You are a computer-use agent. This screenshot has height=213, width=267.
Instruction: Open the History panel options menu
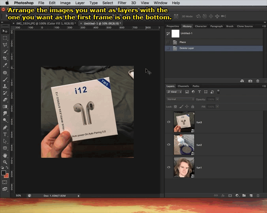264,26
